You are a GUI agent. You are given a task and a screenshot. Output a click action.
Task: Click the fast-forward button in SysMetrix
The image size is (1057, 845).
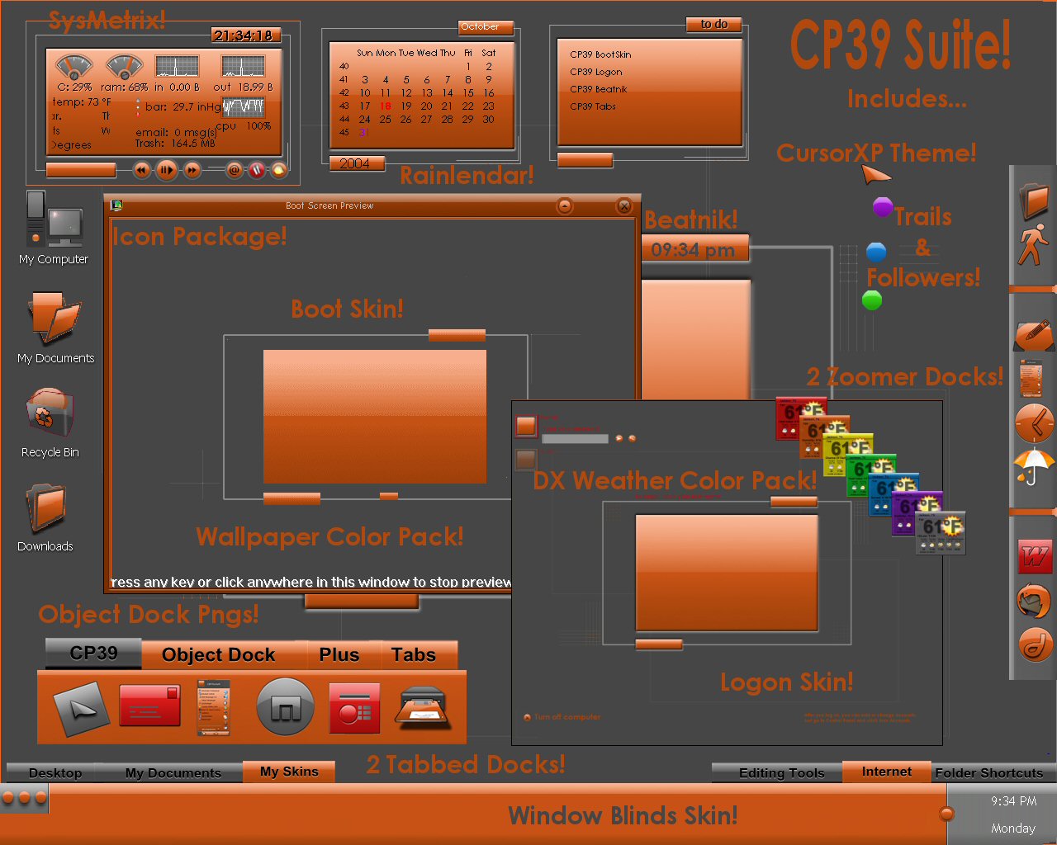[x=192, y=170]
